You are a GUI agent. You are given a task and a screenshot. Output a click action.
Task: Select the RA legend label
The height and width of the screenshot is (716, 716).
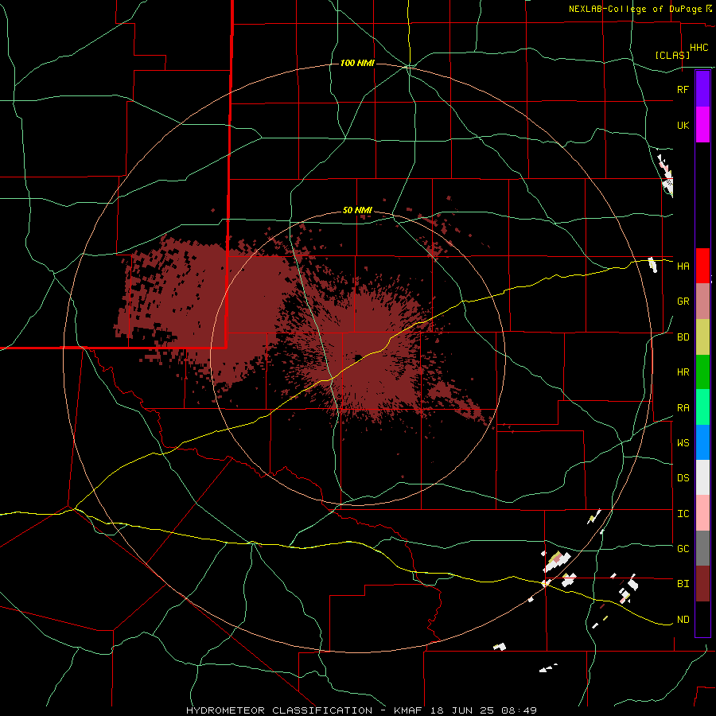tap(683, 408)
